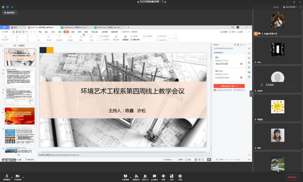
Task: Switch to the Insert ribbon tab
Action: pyautogui.click(x=46, y=32)
